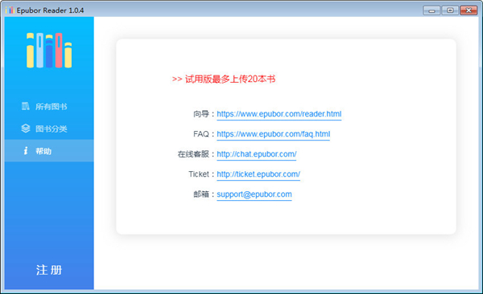Click the info icon beside 帮助
Screen dimensions: 483x294
pos(26,151)
